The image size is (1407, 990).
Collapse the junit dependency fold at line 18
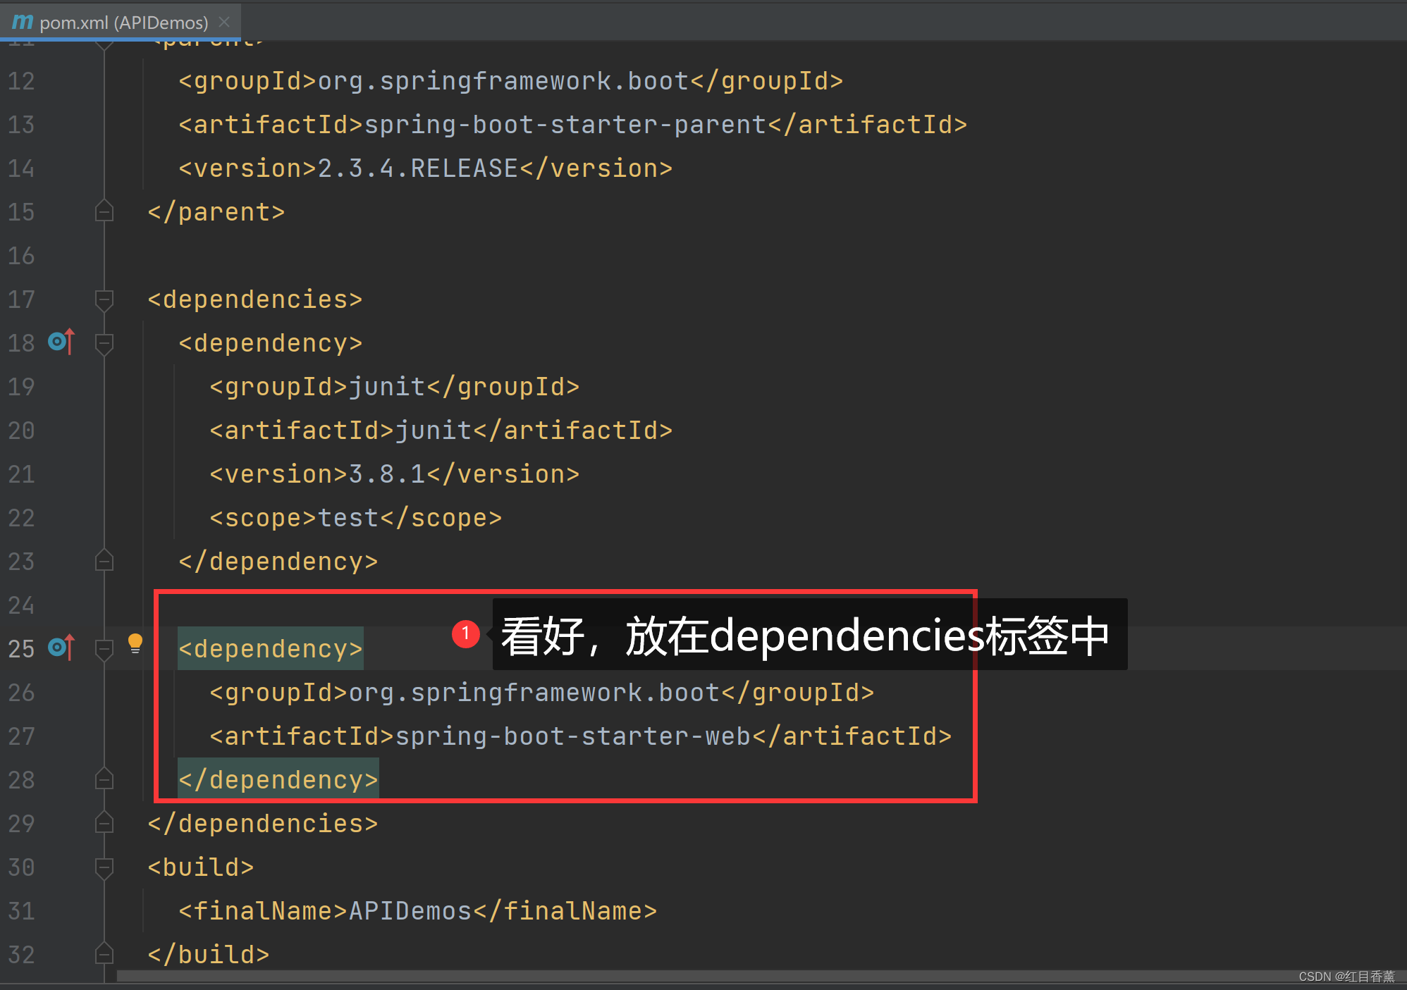point(104,344)
